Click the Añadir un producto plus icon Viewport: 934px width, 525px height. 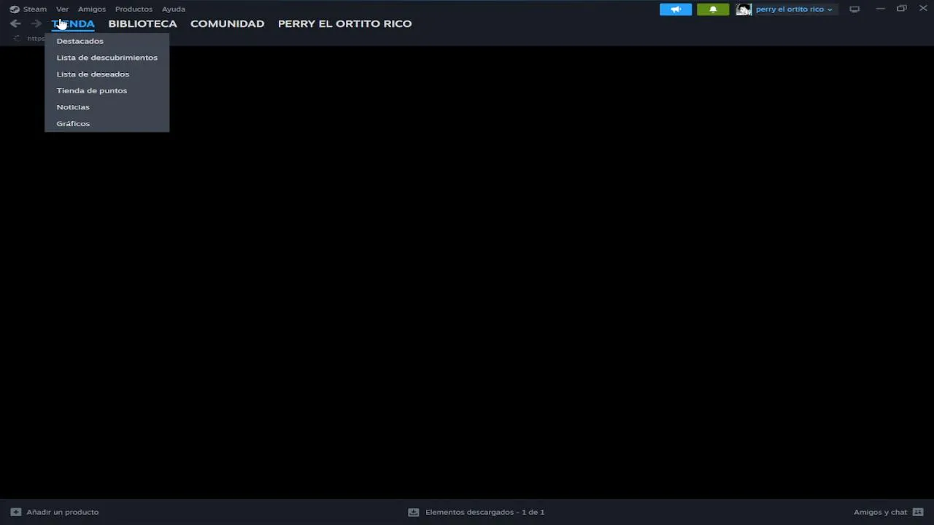point(16,512)
